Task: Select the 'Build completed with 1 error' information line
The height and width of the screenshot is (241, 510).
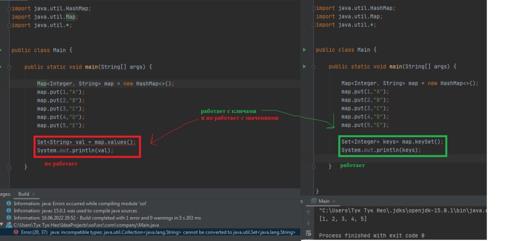Action: 107,218
